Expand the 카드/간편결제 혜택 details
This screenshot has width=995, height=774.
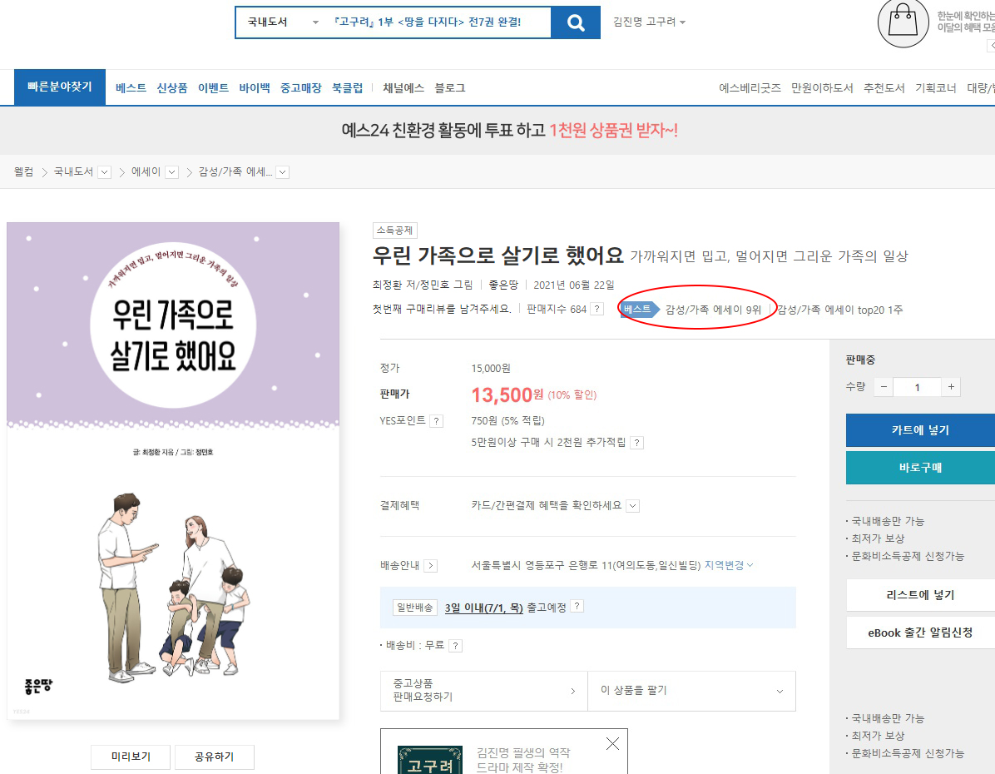tap(632, 506)
